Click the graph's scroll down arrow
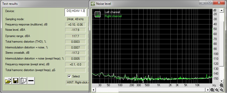 coord(221,81)
